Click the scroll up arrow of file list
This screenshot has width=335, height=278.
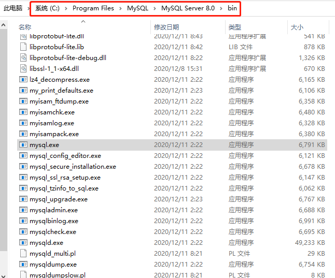pyautogui.click(x=4, y=25)
